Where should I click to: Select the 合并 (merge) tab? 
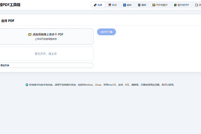[x=98, y=5]
